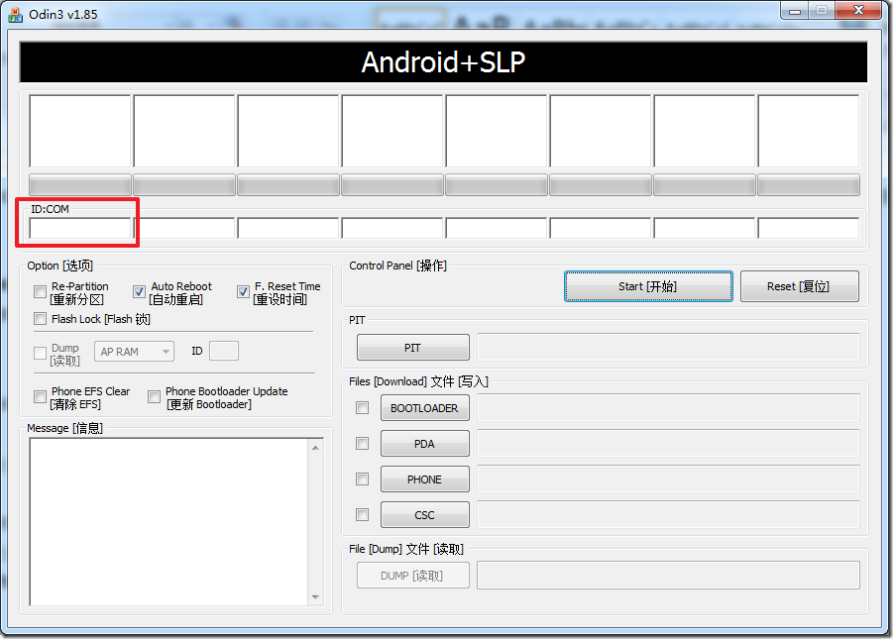
Task: Tick the Dump checkbox
Action: 40,353
